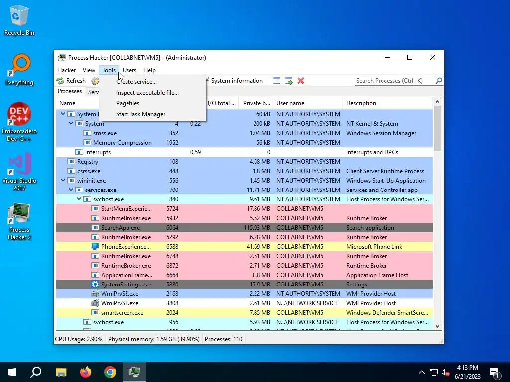The width and height of the screenshot is (510, 382).
Task: Click the SearchApp.exe process icon
Action: click(95, 227)
